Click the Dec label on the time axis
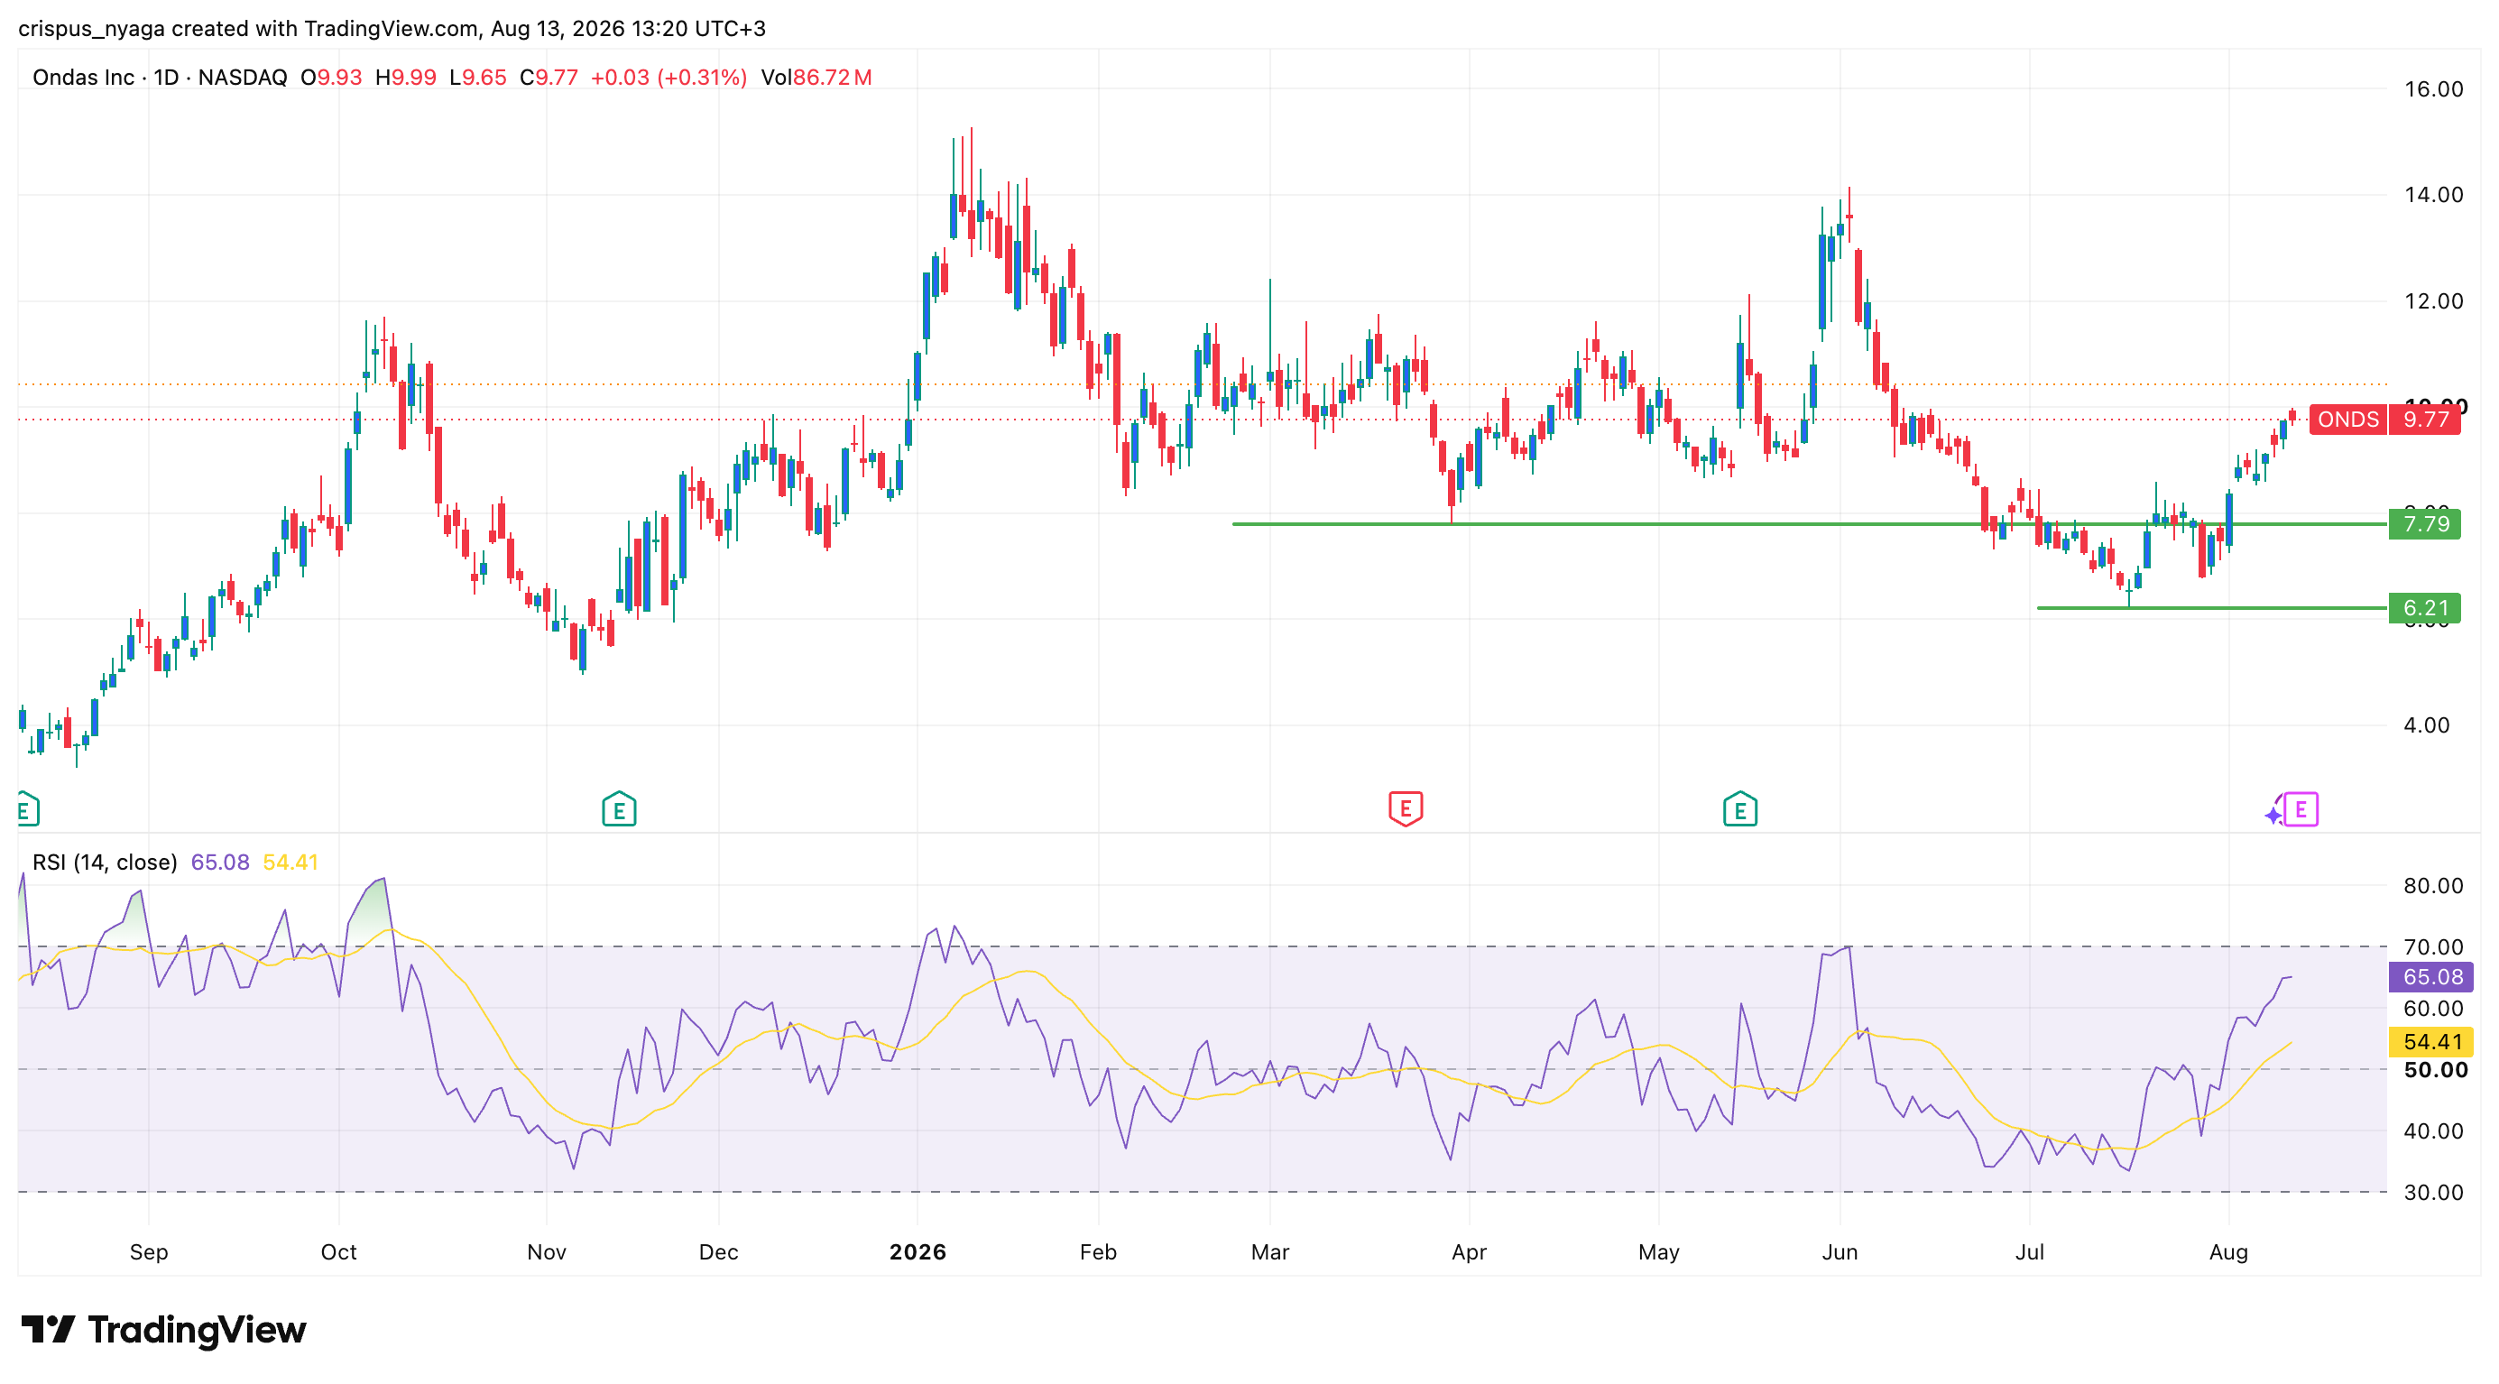The width and height of the screenshot is (2499, 1384). tap(719, 1252)
